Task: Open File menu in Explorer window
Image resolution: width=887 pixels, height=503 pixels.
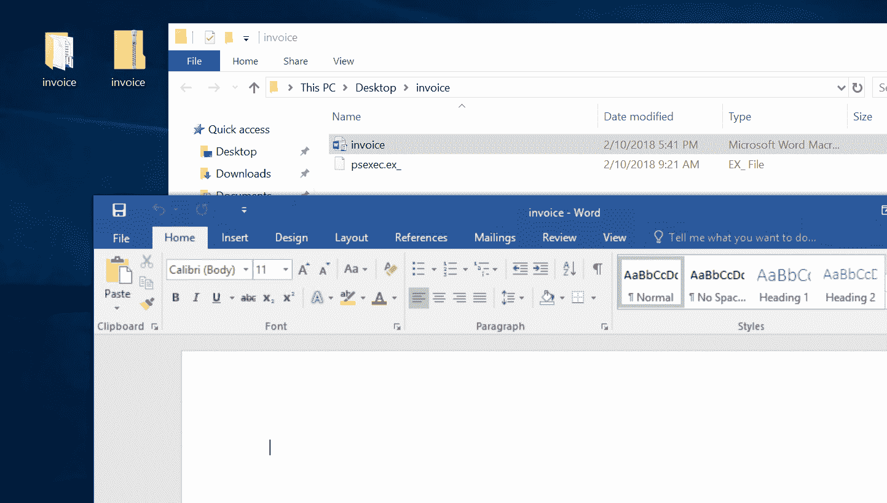Action: click(x=194, y=61)
